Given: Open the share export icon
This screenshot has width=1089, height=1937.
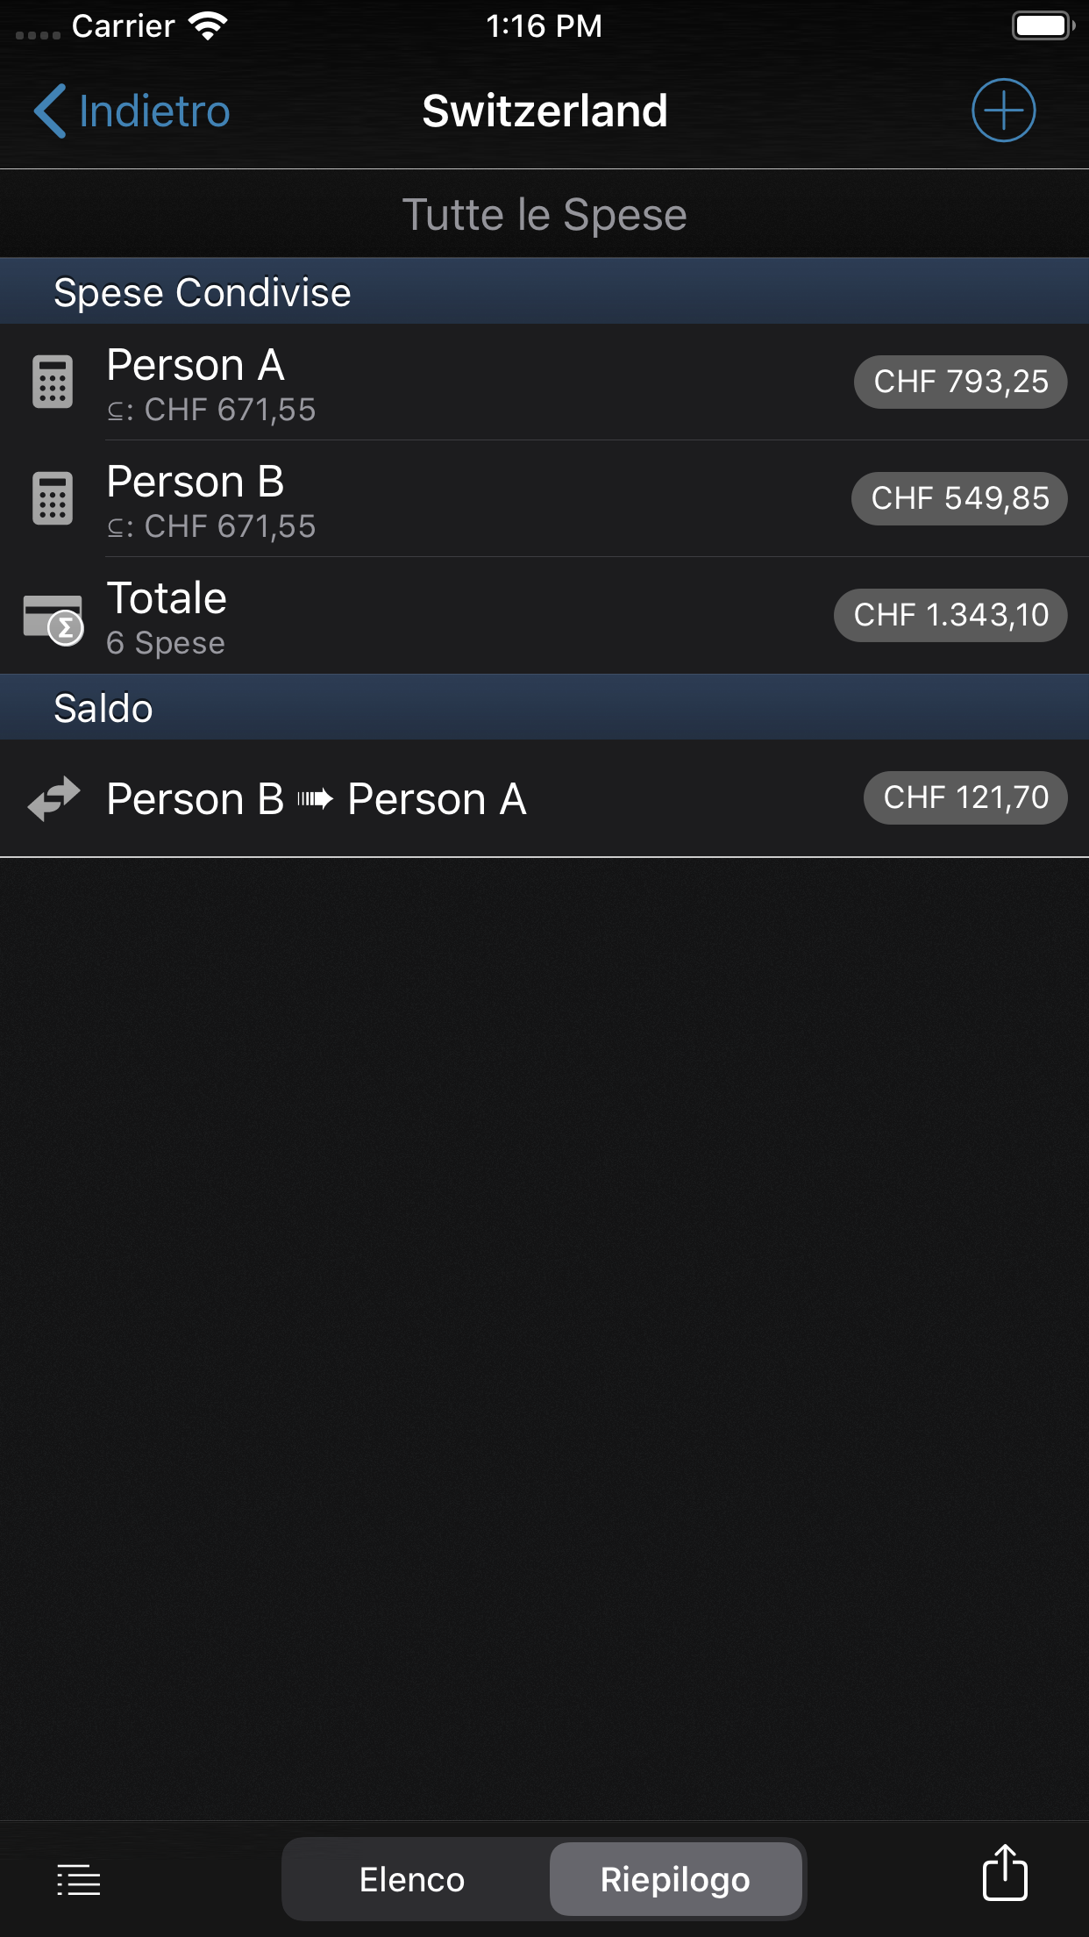Looking at the screenshot, I should pyautogui.click(x=1004, y=1873).
